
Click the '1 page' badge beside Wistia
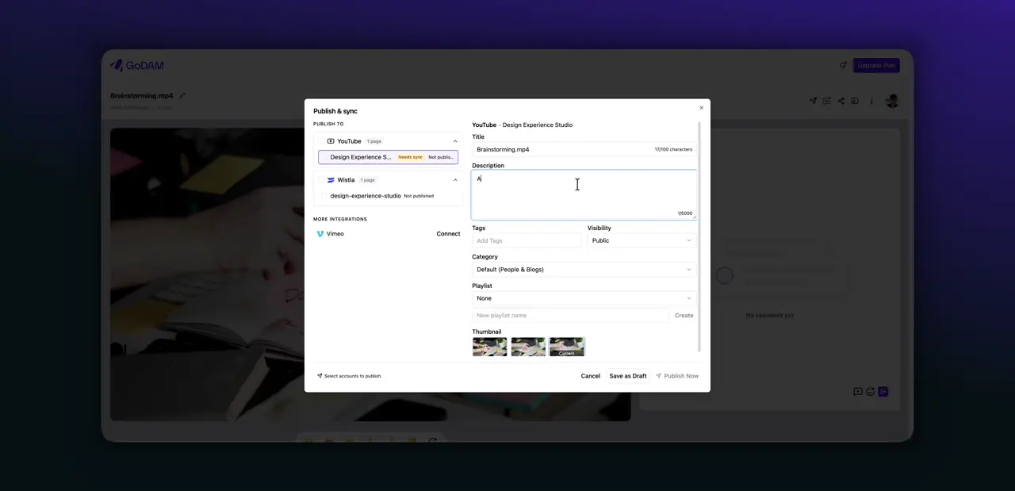368,180
